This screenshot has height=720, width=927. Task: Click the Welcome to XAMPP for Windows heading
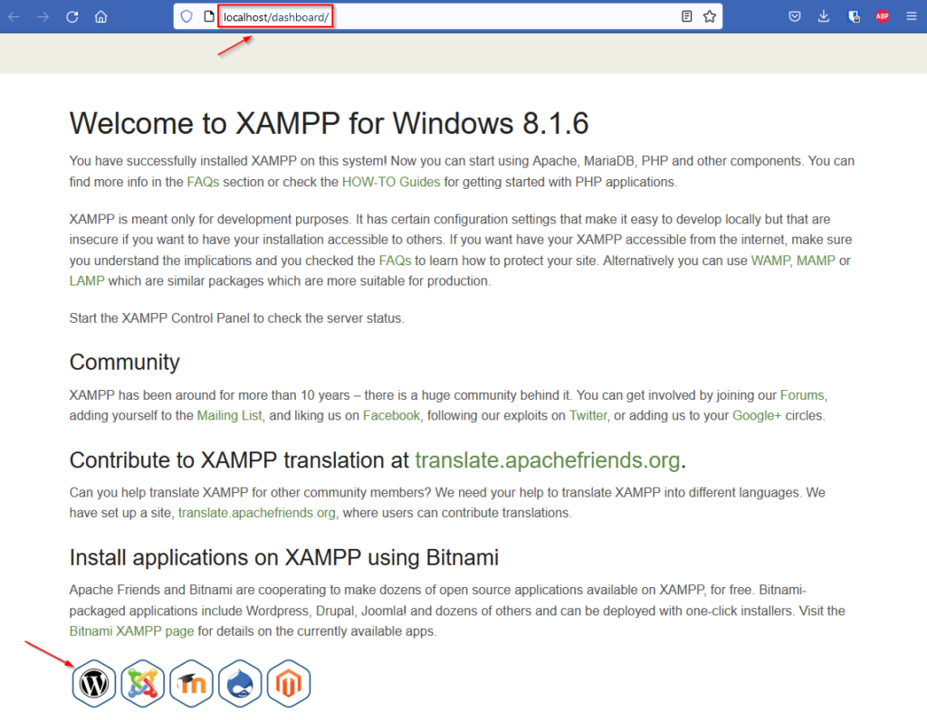(329, 123)
